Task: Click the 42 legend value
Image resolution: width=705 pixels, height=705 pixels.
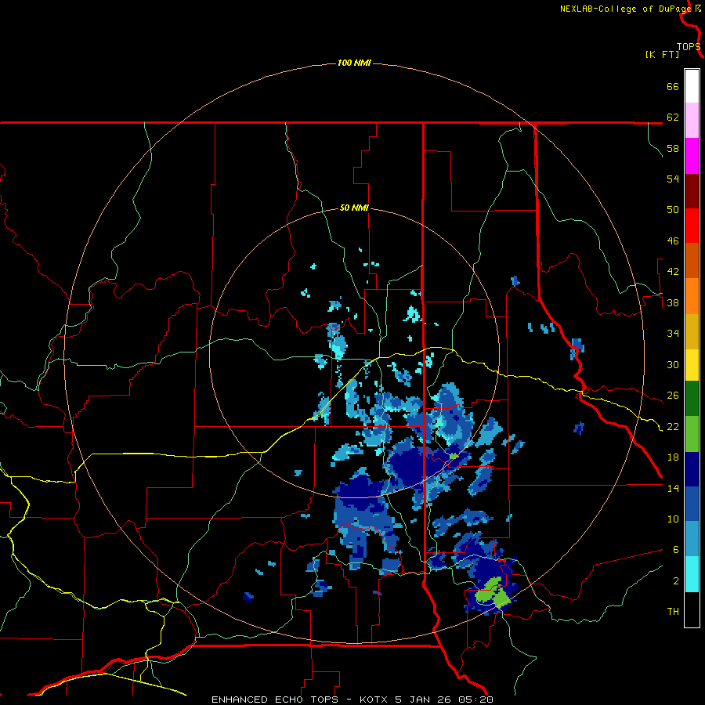Action: pos(673,272)
